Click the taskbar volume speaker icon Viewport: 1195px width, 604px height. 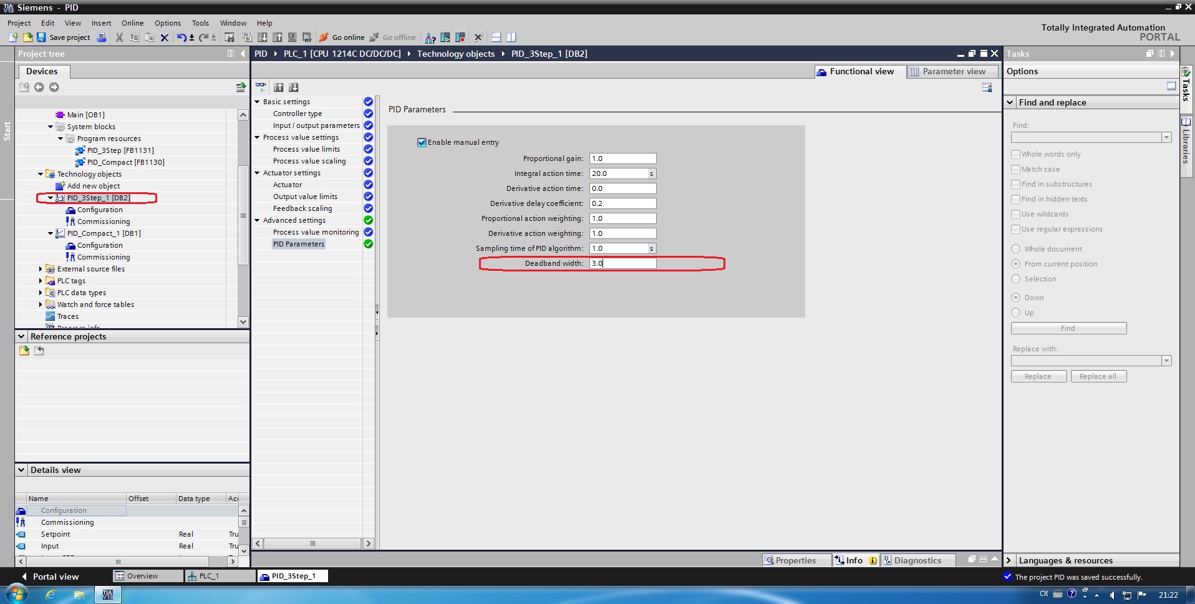tap(1111, 595)
